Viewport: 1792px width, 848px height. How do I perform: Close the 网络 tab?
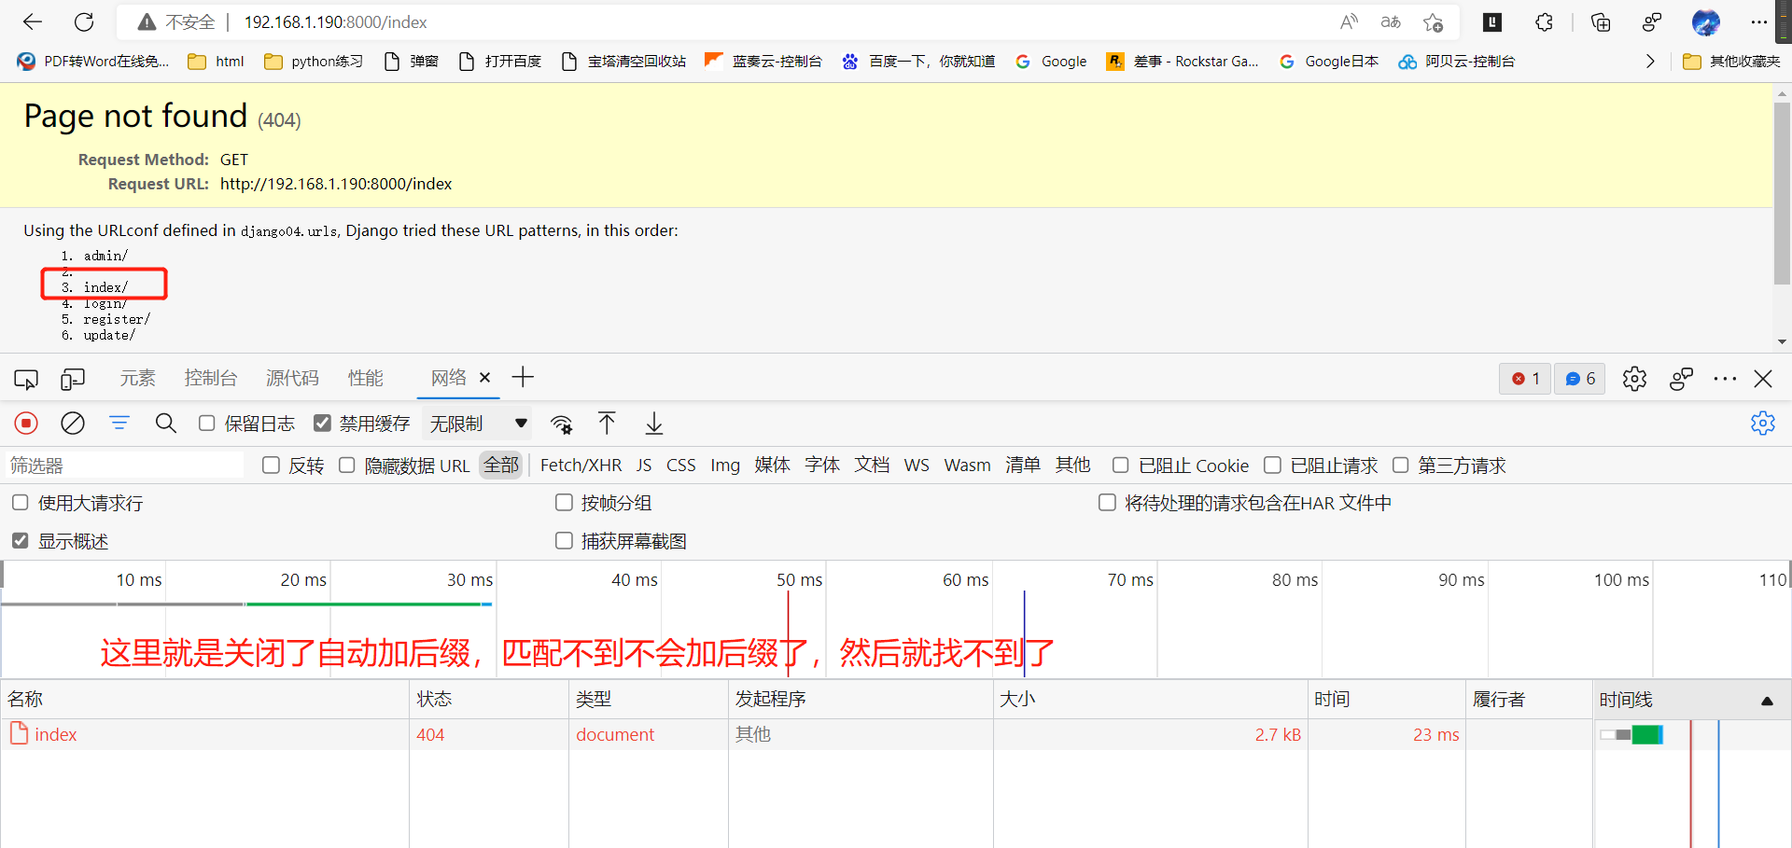pos(484,378)
